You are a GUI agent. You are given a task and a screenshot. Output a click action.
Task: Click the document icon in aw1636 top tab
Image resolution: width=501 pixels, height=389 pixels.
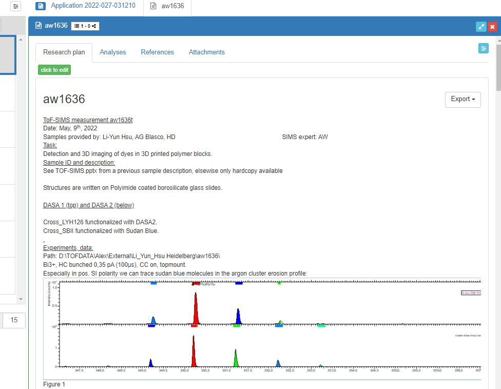pyautogui.click(x=153, y=6)
